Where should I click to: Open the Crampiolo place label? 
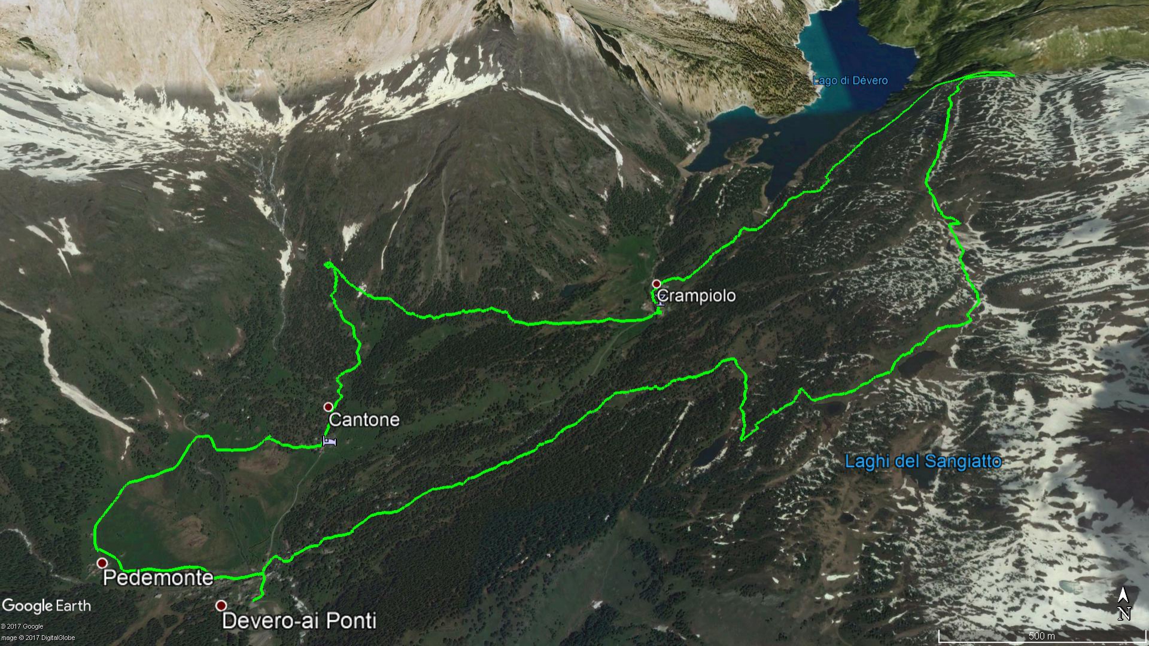pyautogui.click(x=697, y=295)
